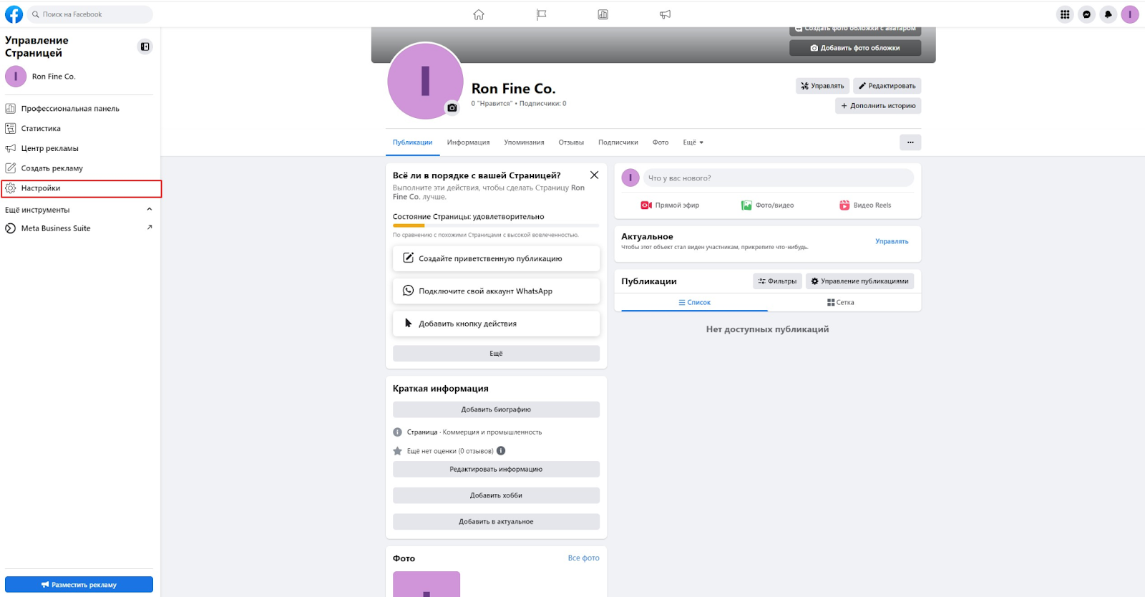1145x597 pixels.
Task: Collapse the Ещё инструменты section
Action: [149, 209]
